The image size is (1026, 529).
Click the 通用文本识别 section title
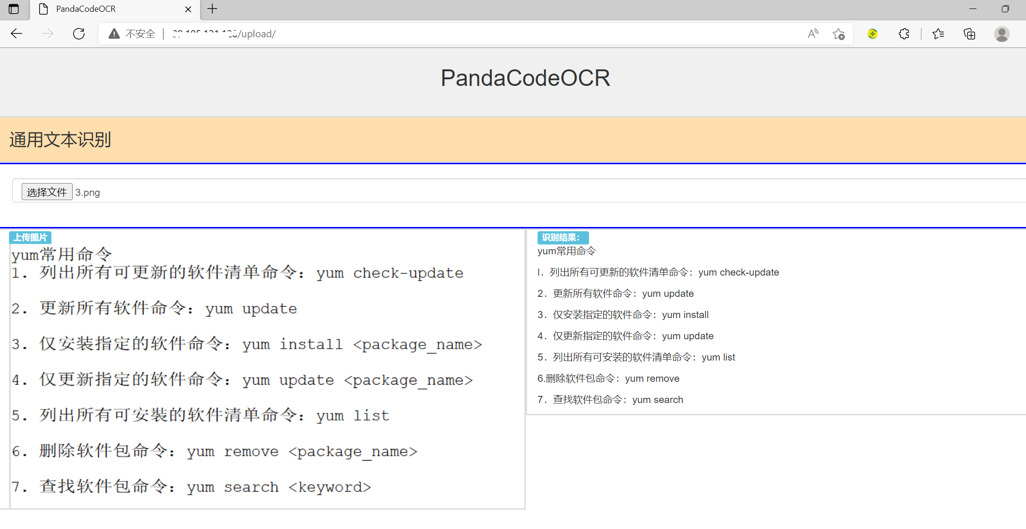[60, 140]
